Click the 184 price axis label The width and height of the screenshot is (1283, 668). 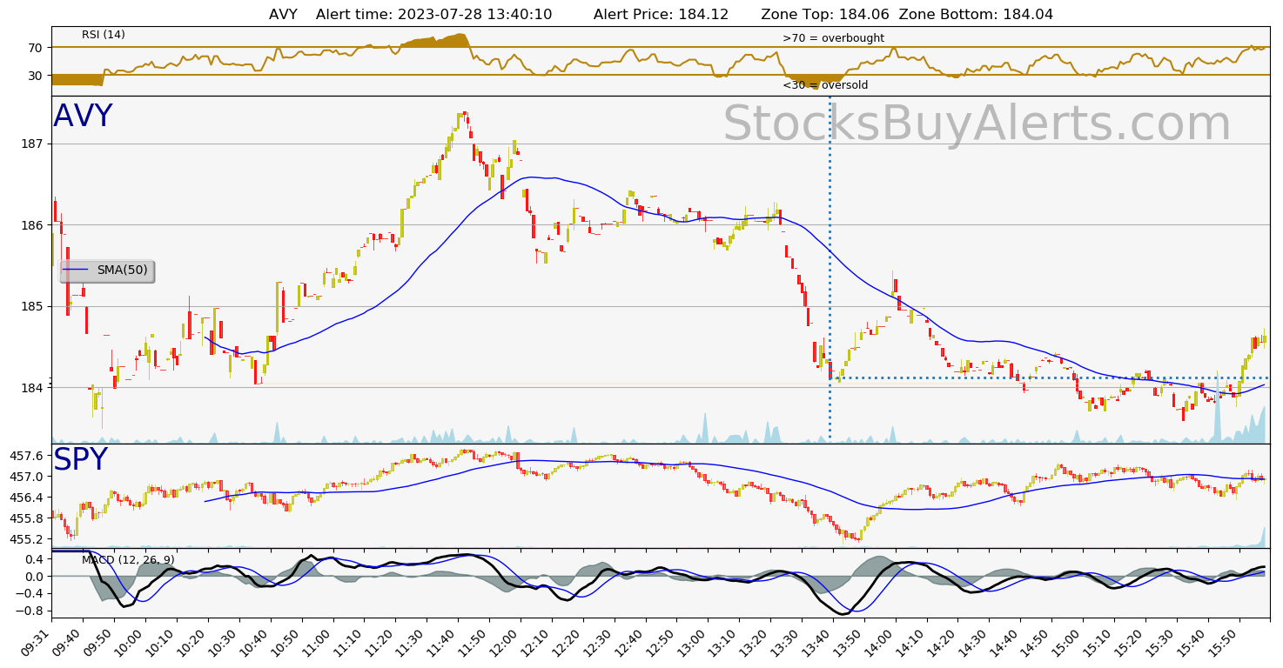[33, 388]
